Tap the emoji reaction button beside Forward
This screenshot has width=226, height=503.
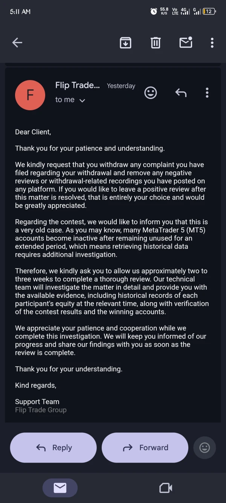[205, 448]
